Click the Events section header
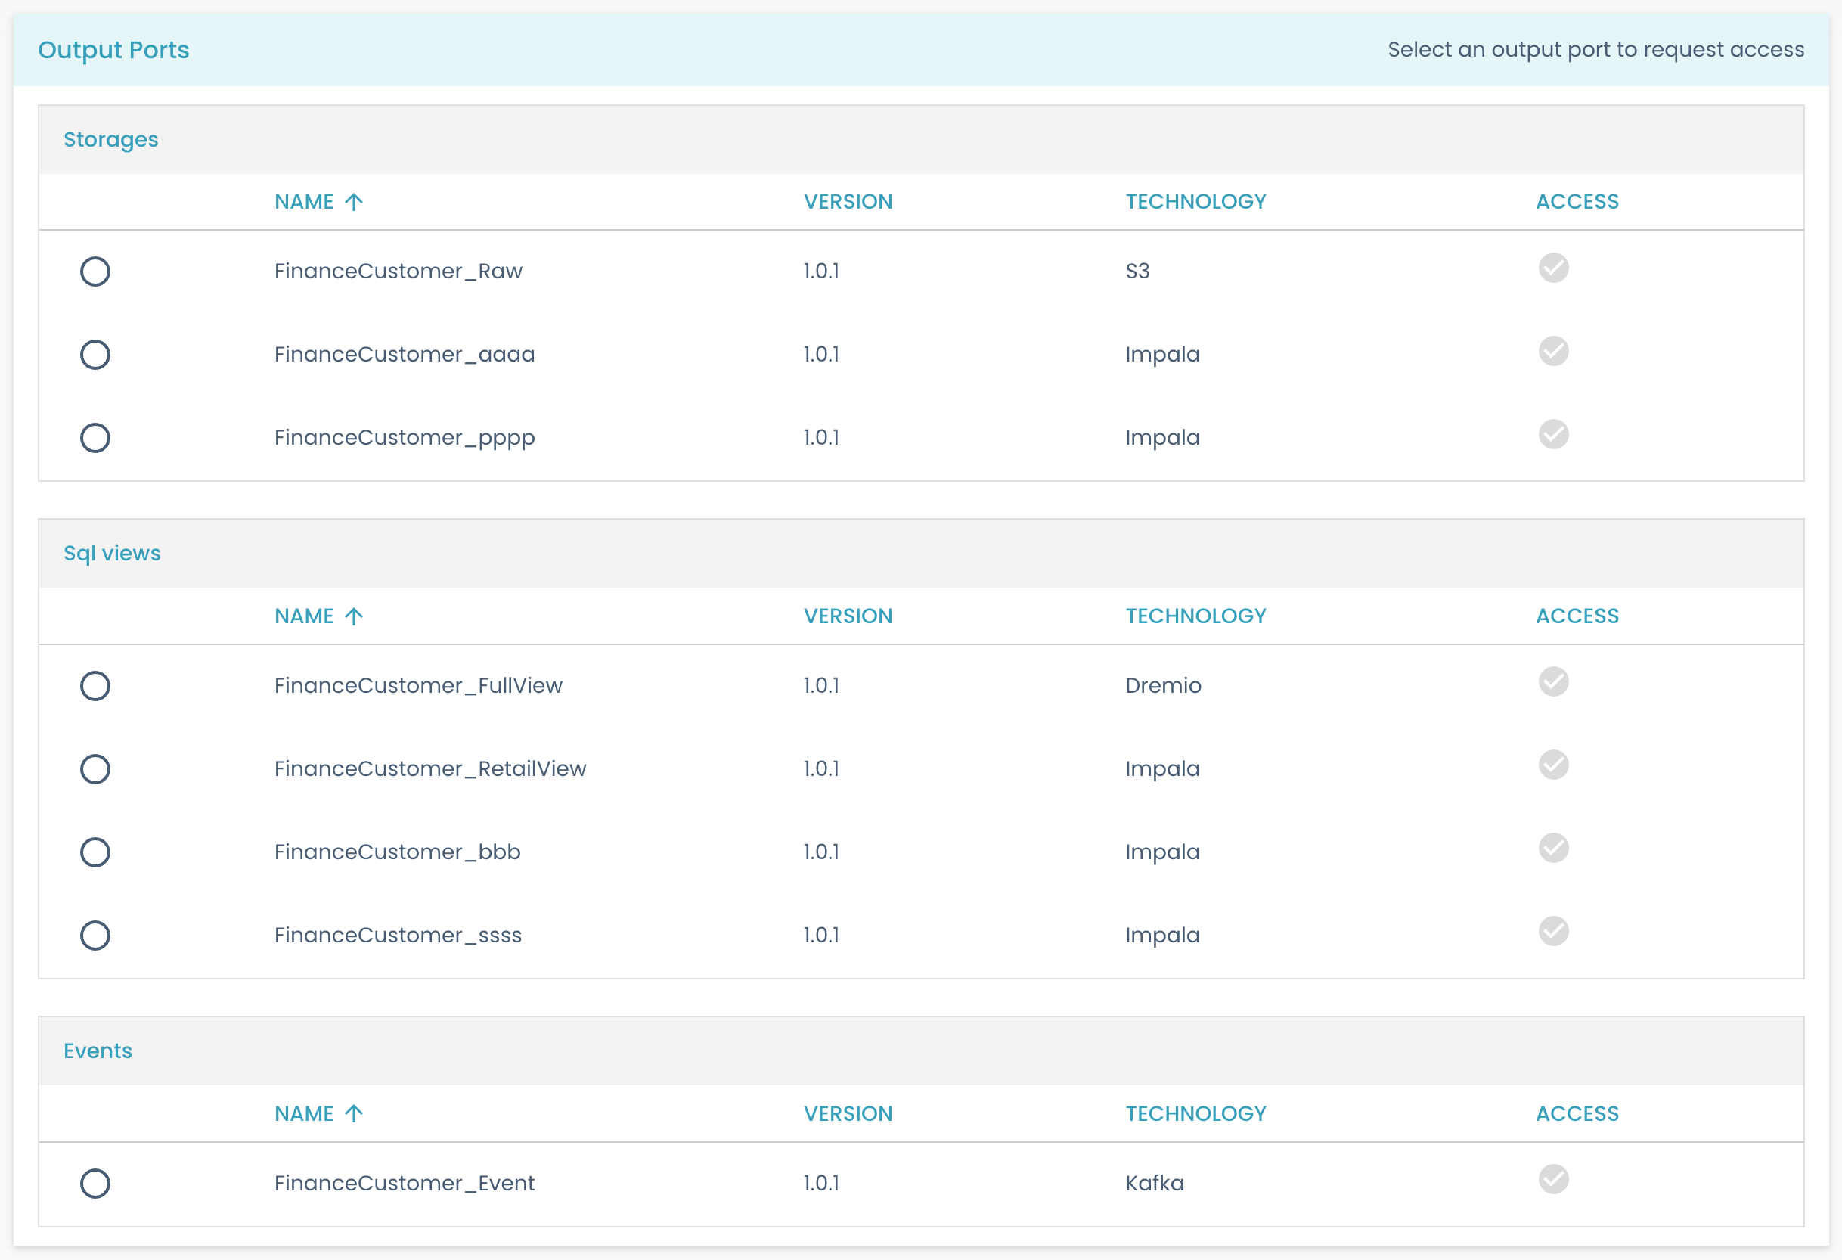The height and width of the screenshot is (1260, 1842). [x=98, y=1050]
